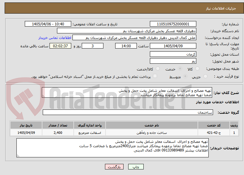Click the واحد اندازه گیری column header
244x175 pixels.
(x=89, y=125)
